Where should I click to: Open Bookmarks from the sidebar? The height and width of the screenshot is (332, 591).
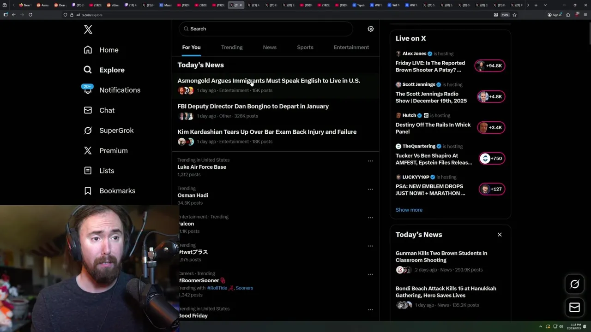click(x=109, y=191)
